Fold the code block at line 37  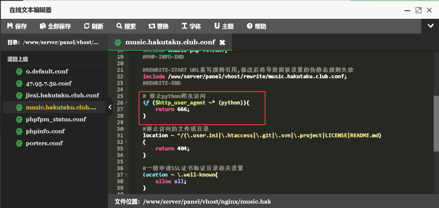[126, 175]
